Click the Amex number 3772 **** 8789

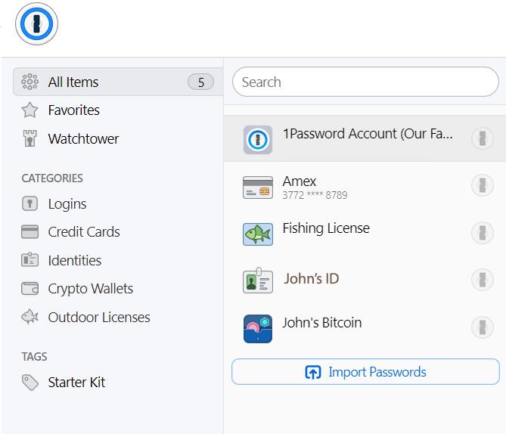315,195
